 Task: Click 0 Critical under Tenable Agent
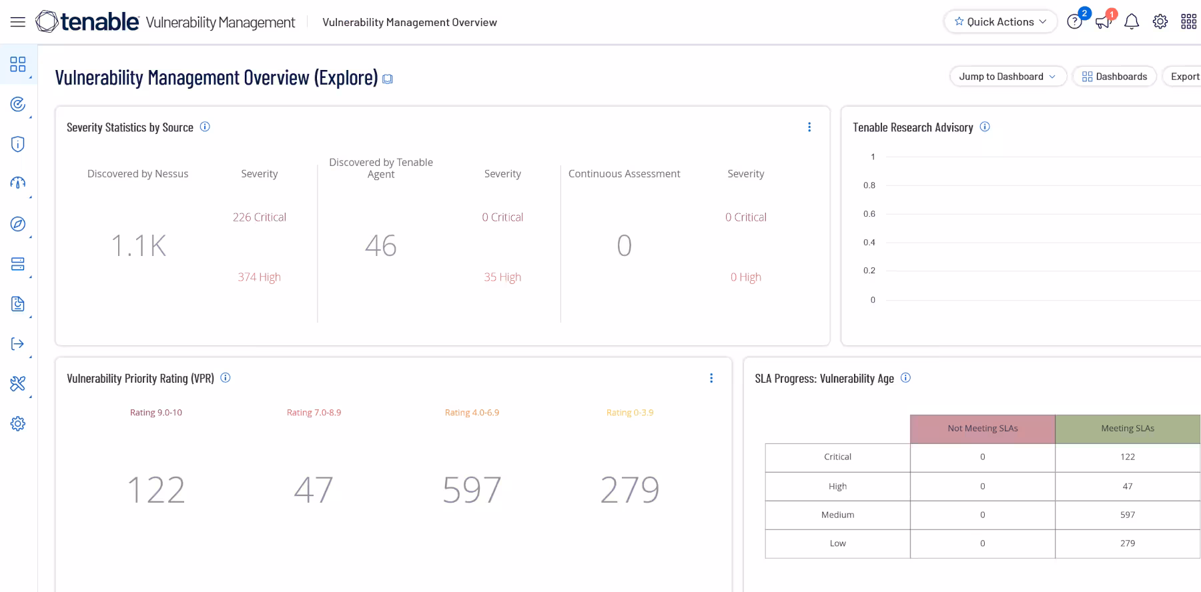(502, 217)
